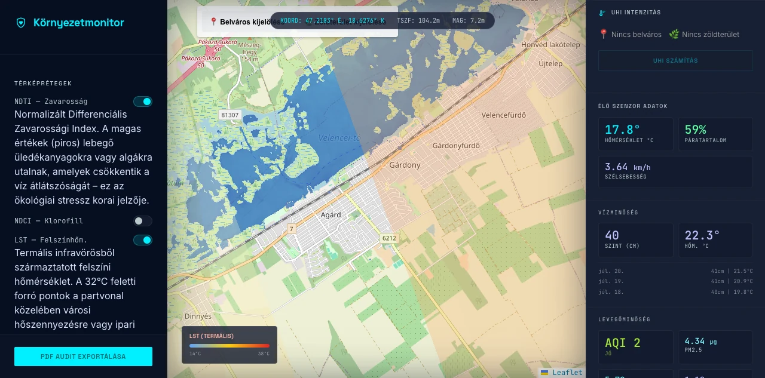
Task: Click the Térképrétegek section heading
Action: pyautogui.click(x=43, y=84)
